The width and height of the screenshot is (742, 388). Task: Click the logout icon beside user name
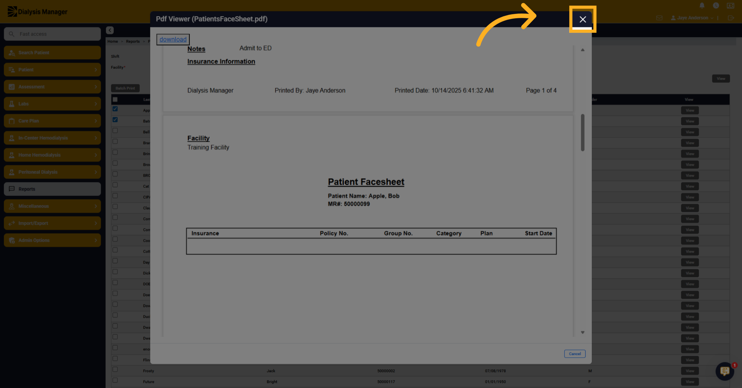tap(731, 18)
